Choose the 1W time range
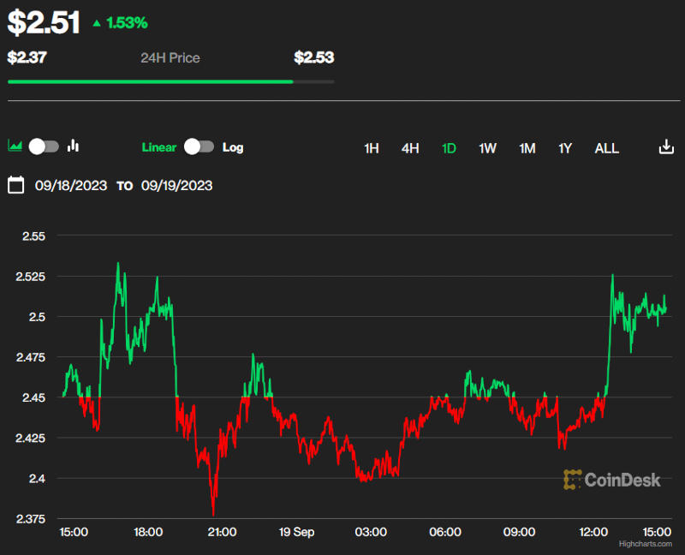 pos(487,148)
